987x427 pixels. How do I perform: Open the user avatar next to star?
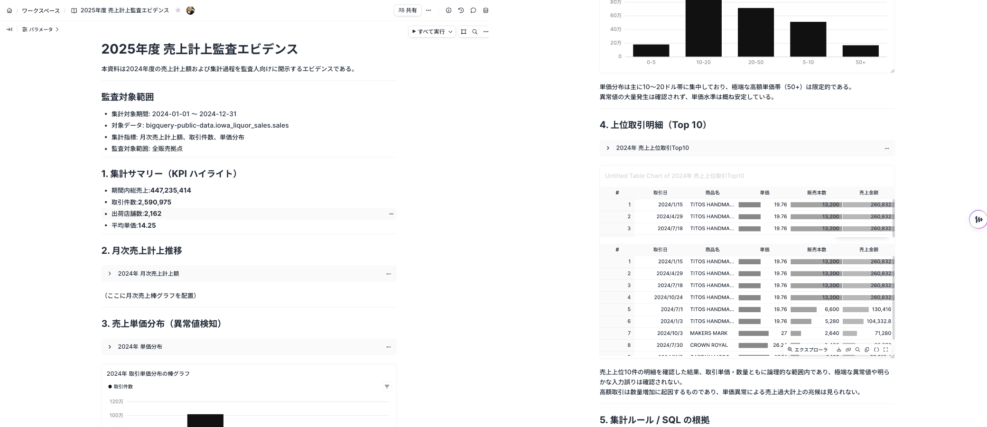(x=190, y=10)
